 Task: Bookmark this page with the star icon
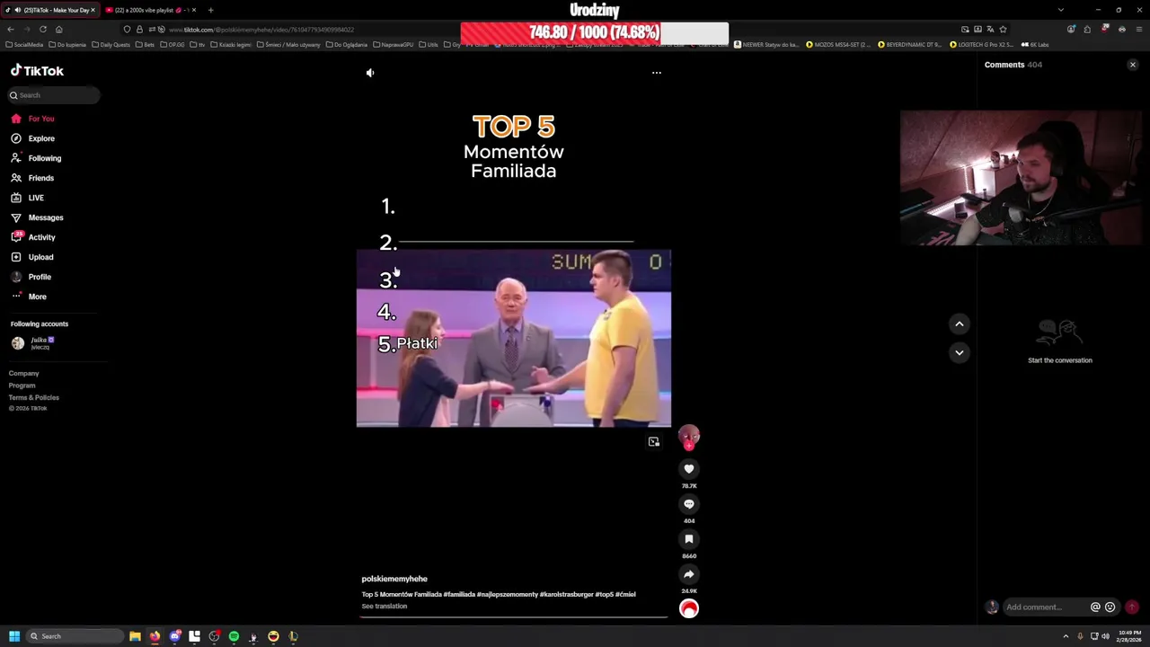[x=1004, y=29]
